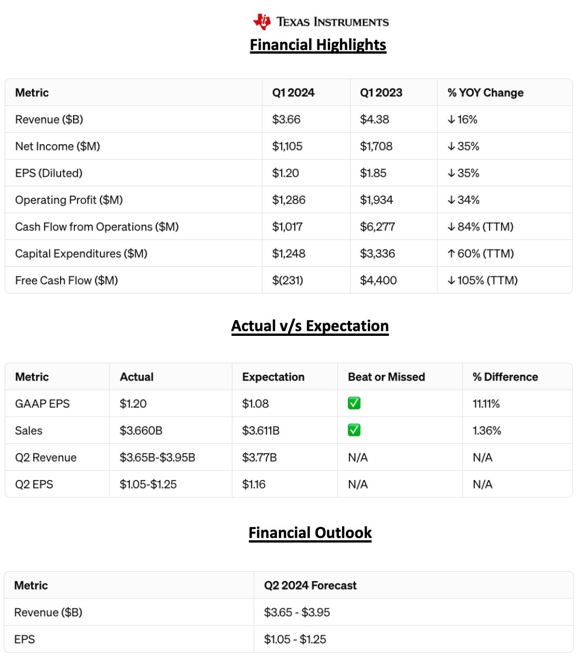Screen dimensions: 579x658
Task: Click the Free Cash Flow value $(231)
Action: [x=287, y=281]
